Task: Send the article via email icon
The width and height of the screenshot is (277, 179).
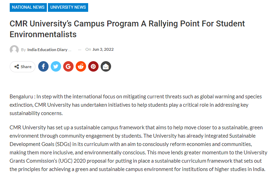Action: point(106,66)
